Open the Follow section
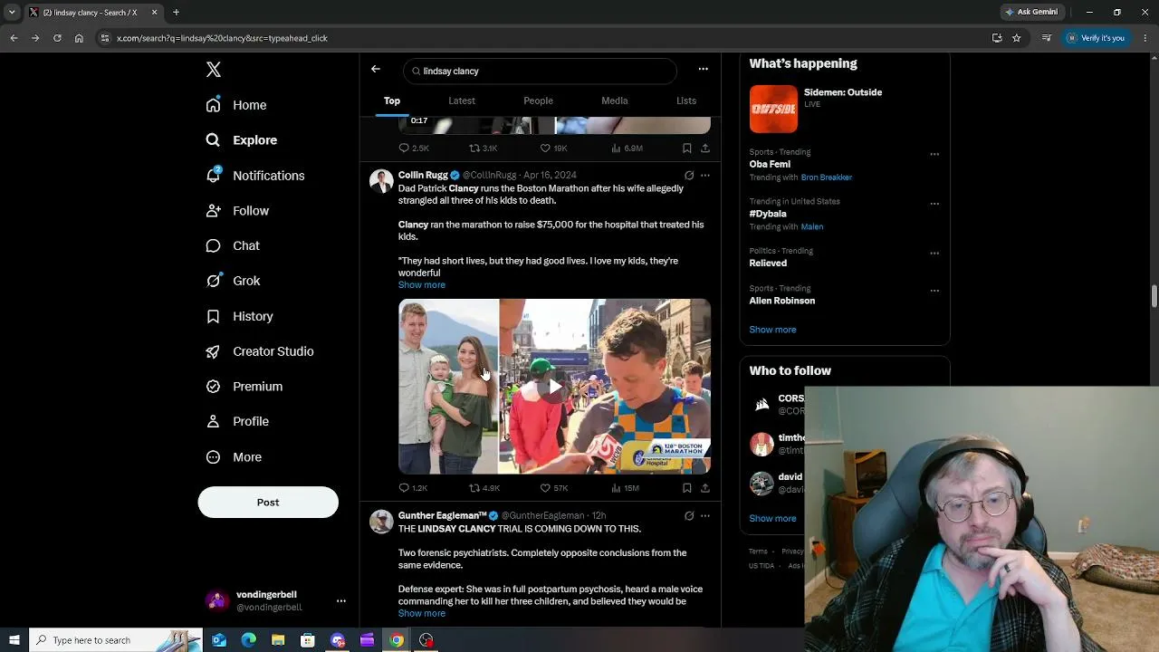This screenshot has height=652, width=1159. point(237,211)
